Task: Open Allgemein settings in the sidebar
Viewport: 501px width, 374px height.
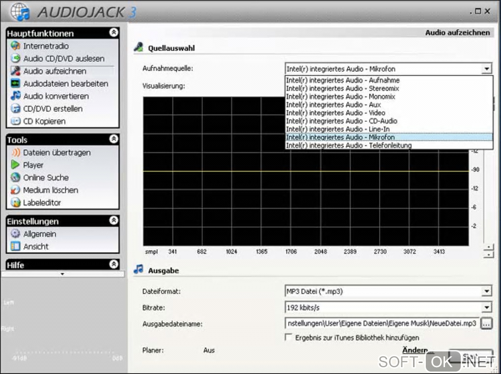Action: [39, 234]
